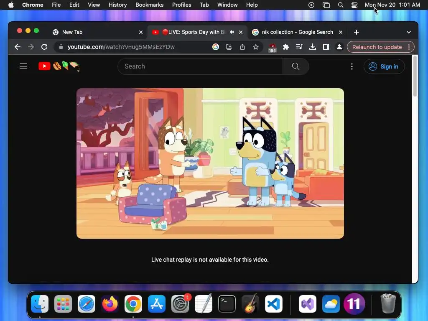Screen dimensions: 428x321
Task: Close the New Tab tab
Action: point(141,32)
